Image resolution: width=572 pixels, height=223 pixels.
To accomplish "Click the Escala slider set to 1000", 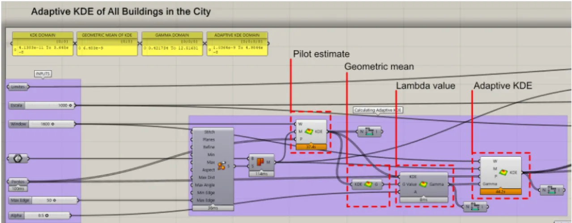I will (42, 105).
